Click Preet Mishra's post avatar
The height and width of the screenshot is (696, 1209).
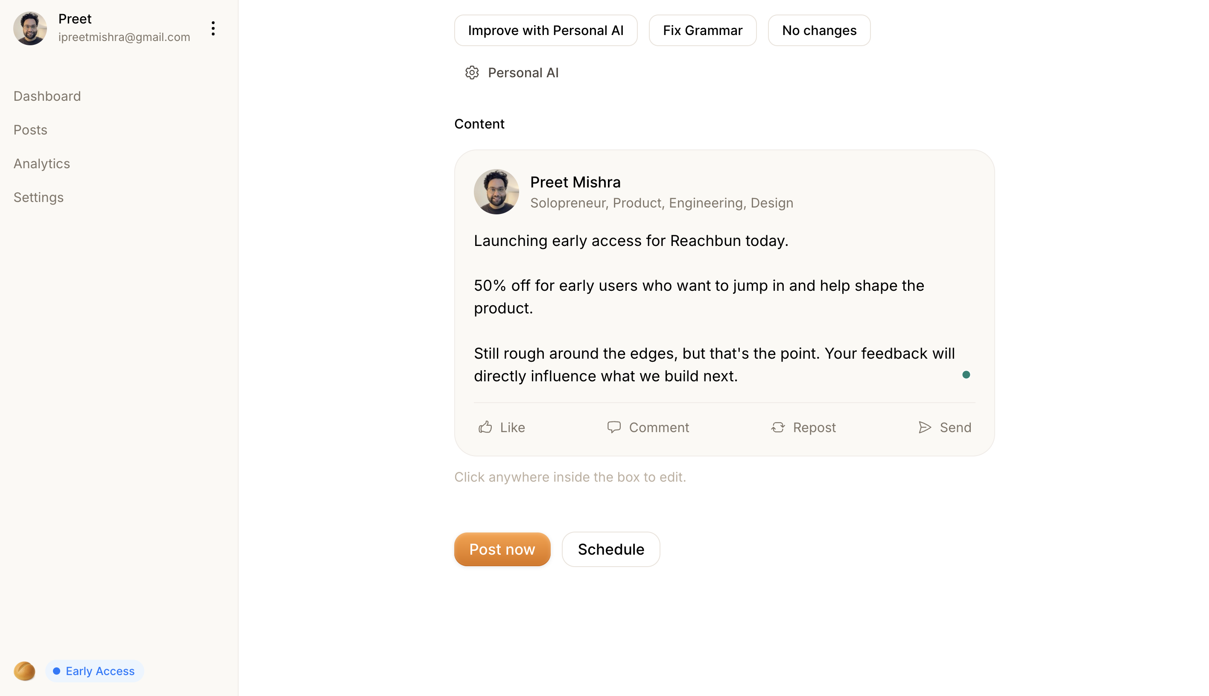pyautogui.click(x=496, y=191)
